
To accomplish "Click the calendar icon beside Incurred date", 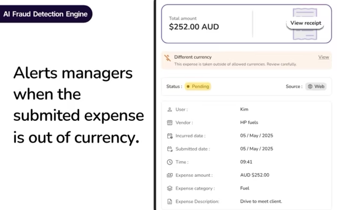I will 170,136.
